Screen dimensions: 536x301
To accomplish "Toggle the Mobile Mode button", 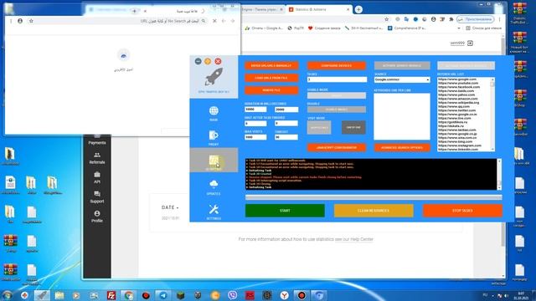I will click(337, 95).
